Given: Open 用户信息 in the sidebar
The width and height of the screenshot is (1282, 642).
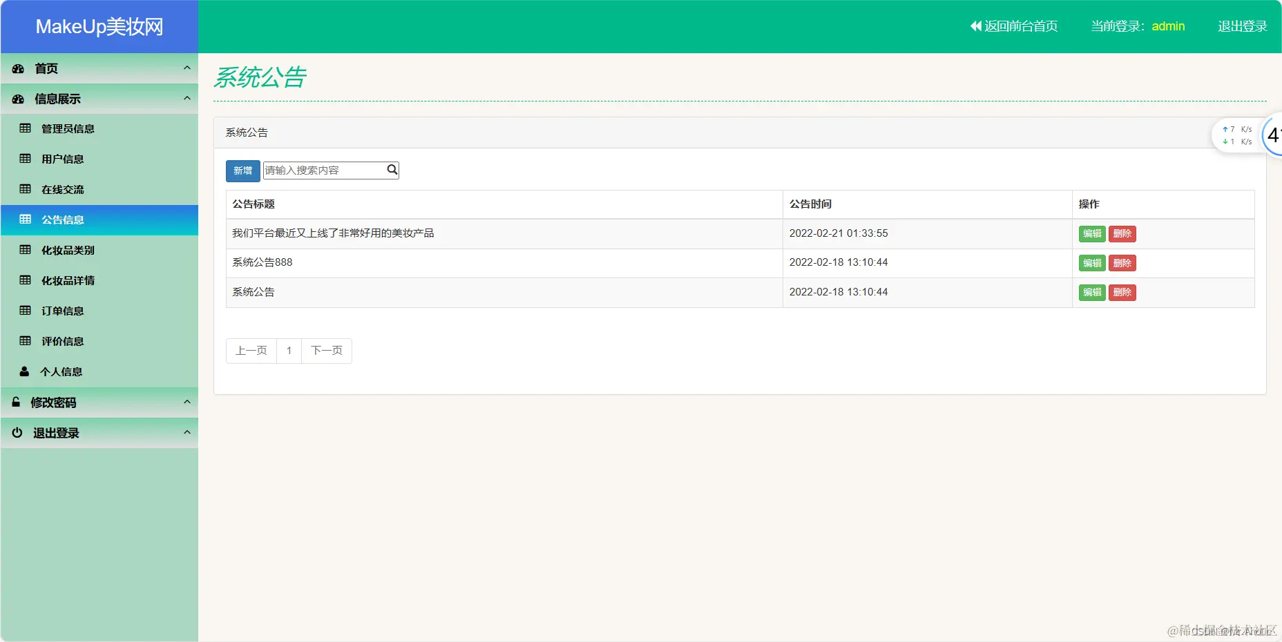Looking at the screenshot, I should point(99,159).
